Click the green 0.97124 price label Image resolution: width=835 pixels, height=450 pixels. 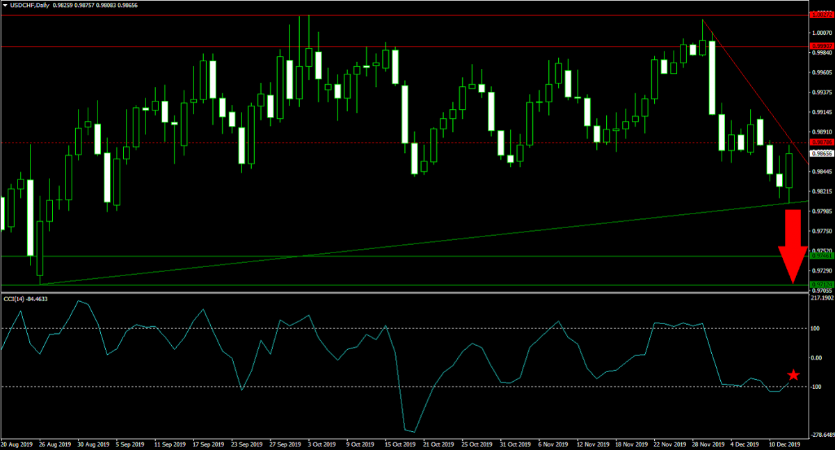[821, 285]
